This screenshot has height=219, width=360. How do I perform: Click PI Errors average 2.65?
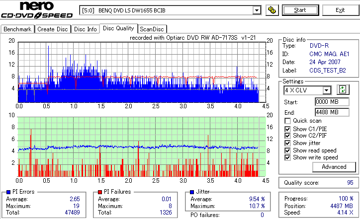(x=75, y=199)
